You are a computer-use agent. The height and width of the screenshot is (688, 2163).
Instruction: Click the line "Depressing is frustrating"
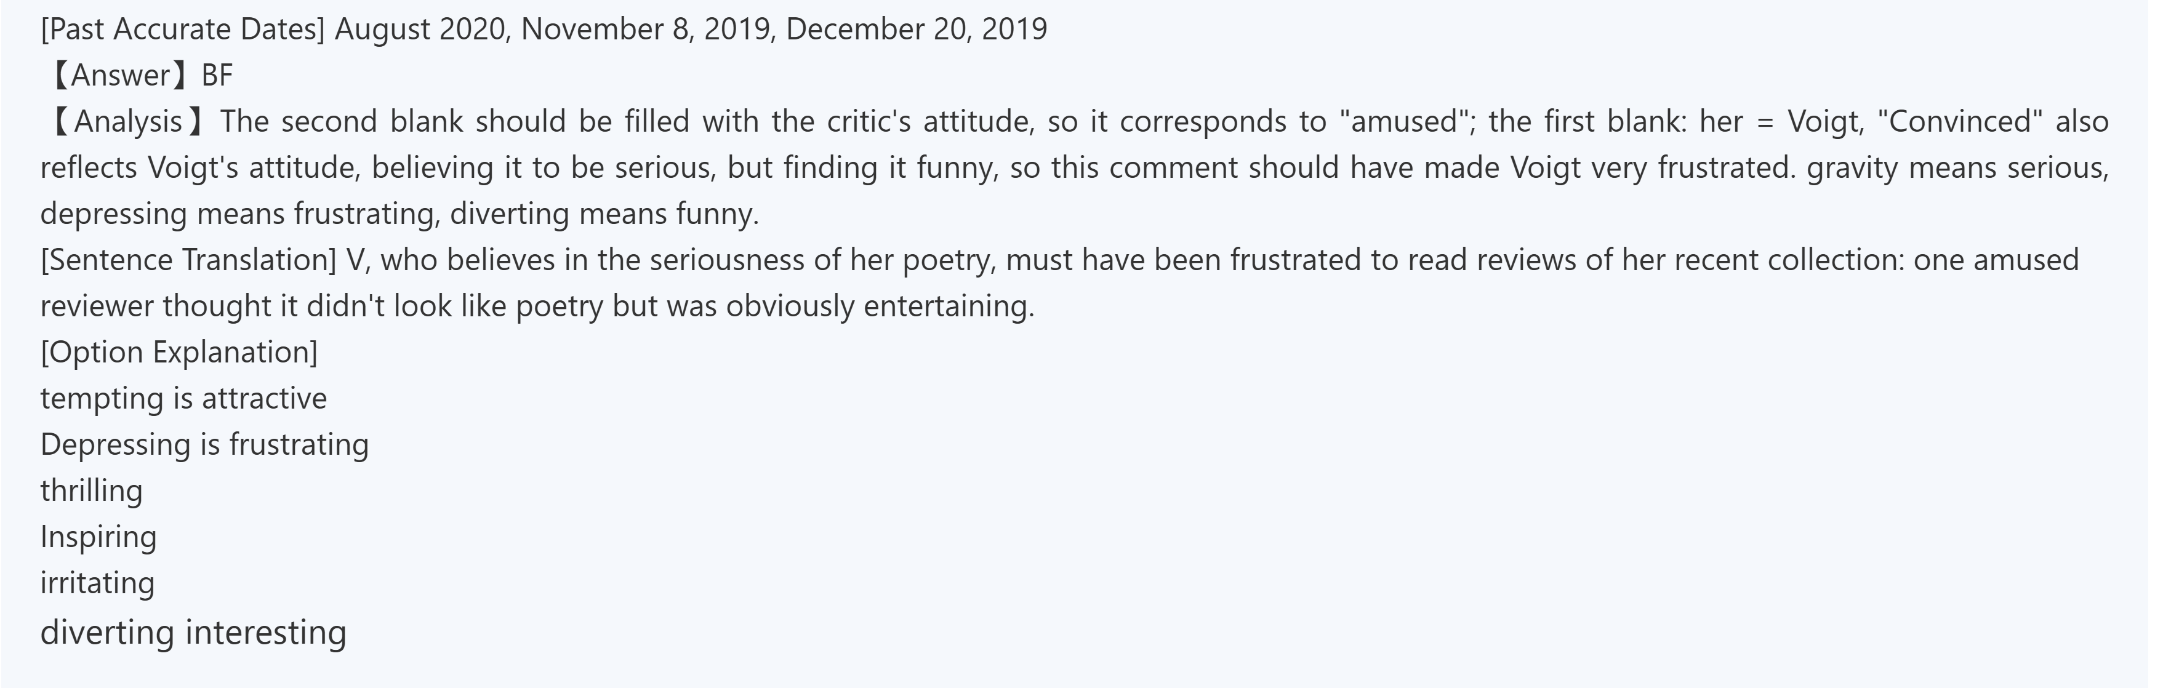point(204,445)
